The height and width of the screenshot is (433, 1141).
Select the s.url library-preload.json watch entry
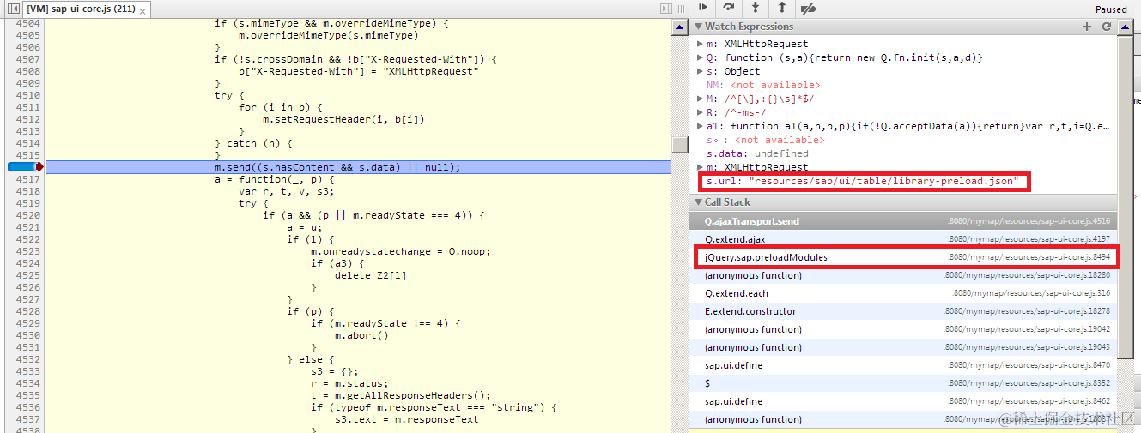click(862, 181)
